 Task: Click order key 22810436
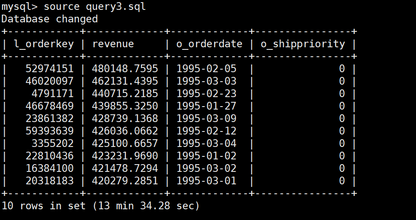[50, 156]
